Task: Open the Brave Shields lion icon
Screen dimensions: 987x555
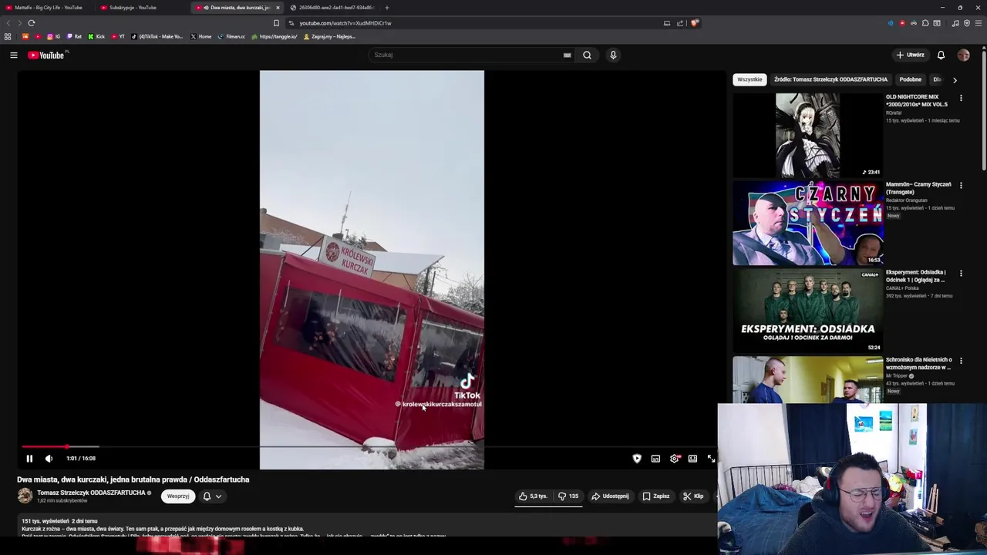Action: pos(694,23)
